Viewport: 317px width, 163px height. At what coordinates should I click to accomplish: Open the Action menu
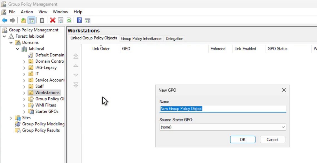point(27,12)
